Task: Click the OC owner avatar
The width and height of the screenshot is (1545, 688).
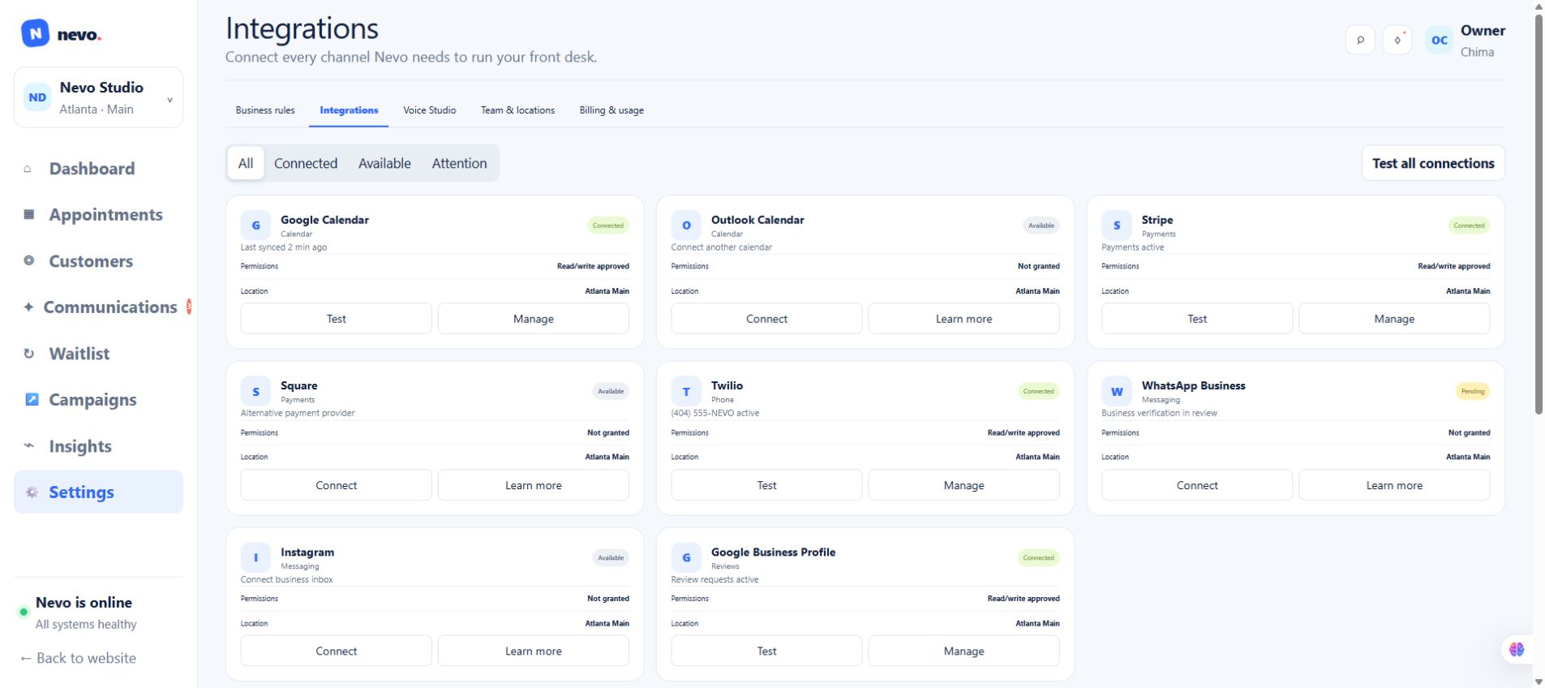Action: click(1439, 40)
